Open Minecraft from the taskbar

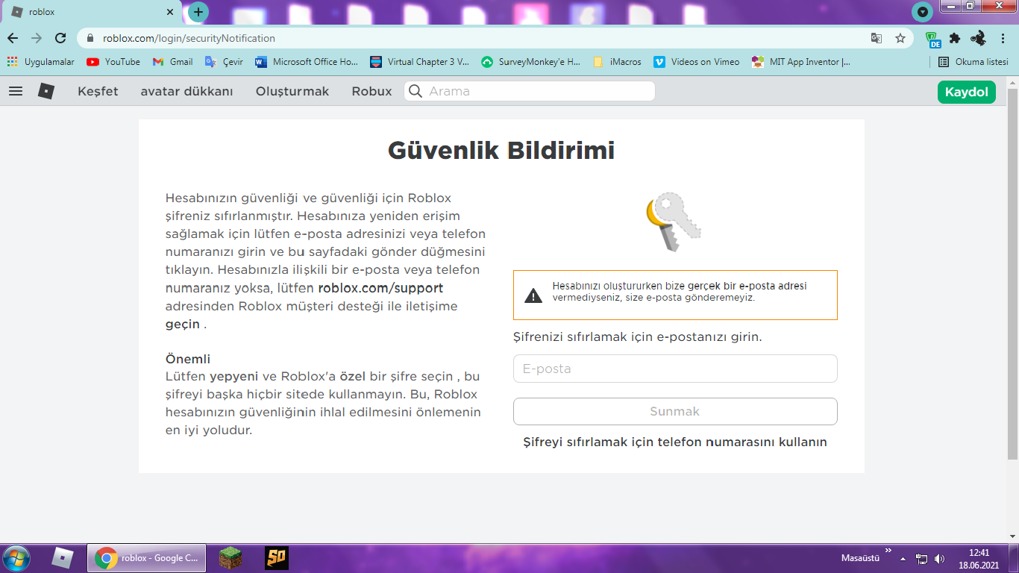231,558
